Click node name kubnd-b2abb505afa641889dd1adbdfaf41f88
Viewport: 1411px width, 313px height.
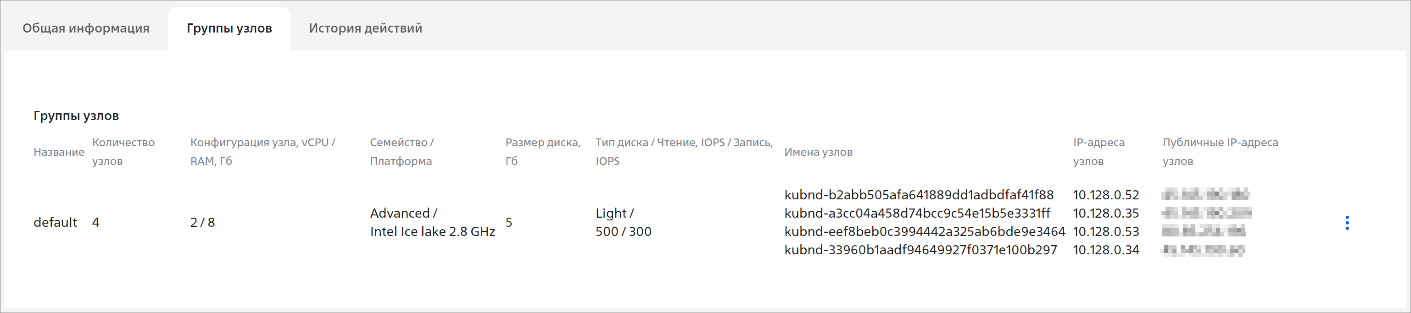point(919,195)
